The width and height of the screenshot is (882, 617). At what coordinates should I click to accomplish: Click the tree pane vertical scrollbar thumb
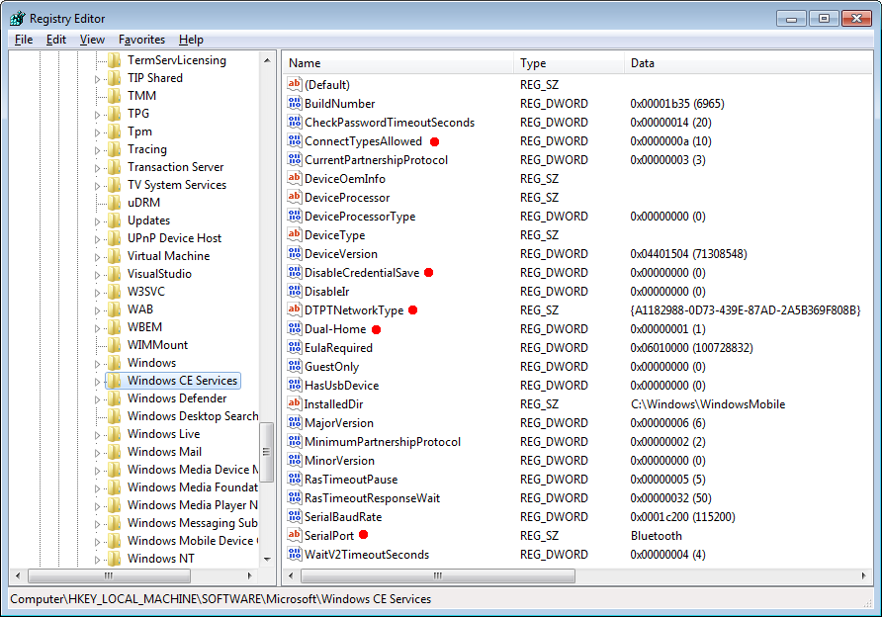click(x=267, y=453)
